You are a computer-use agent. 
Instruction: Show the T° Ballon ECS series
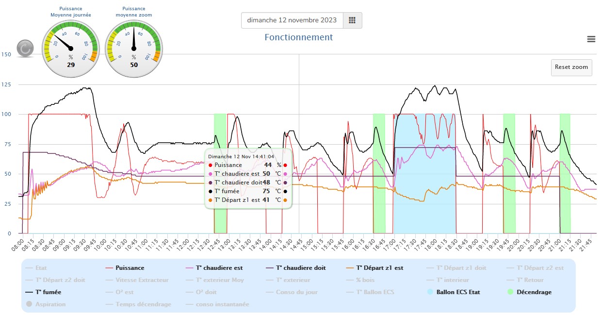pyautogui.click(x=371, y=292)
